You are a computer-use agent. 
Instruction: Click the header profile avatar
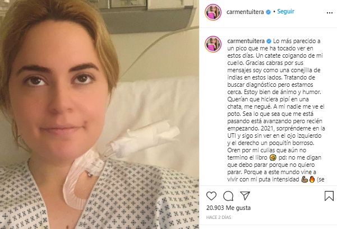click(213, 12)
